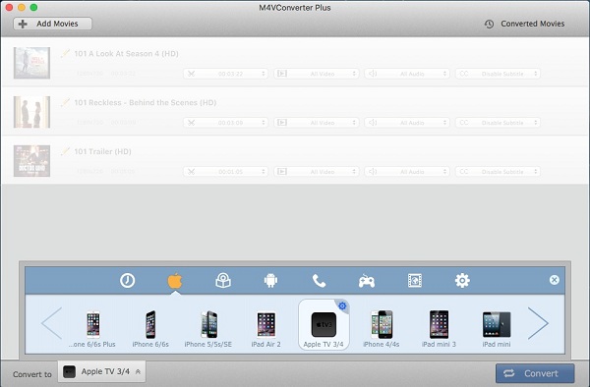Open Disable Subtitle dropdown for 101 Trailer
The width and height of the screenshot is (590, 387).
coord(498,171)
